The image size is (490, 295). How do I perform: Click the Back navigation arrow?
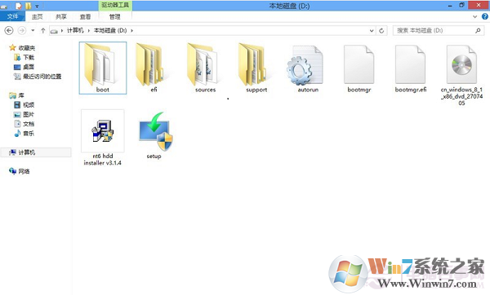[x=9, y=31]
